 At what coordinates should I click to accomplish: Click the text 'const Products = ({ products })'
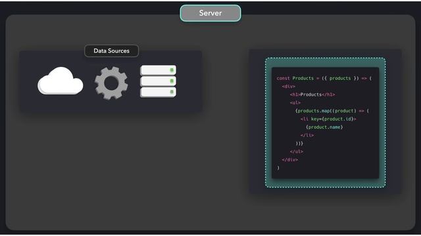318,78
